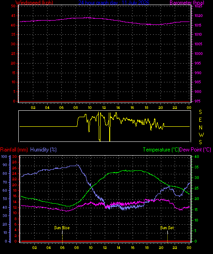Select the 16 hour label under the humidity graph

tap(133, 248)
